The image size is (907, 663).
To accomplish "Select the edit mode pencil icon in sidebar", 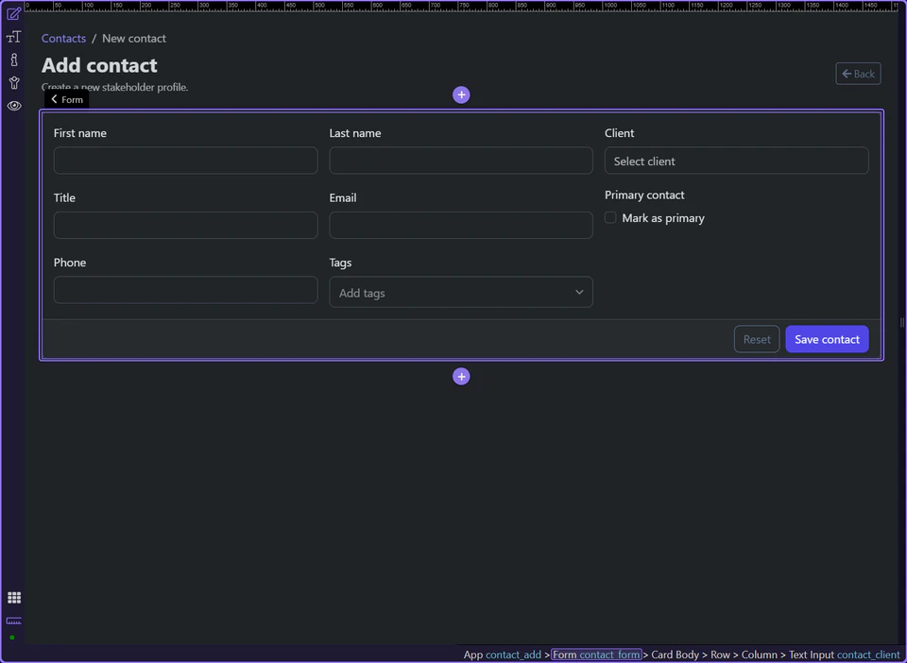I will point(13,13).
